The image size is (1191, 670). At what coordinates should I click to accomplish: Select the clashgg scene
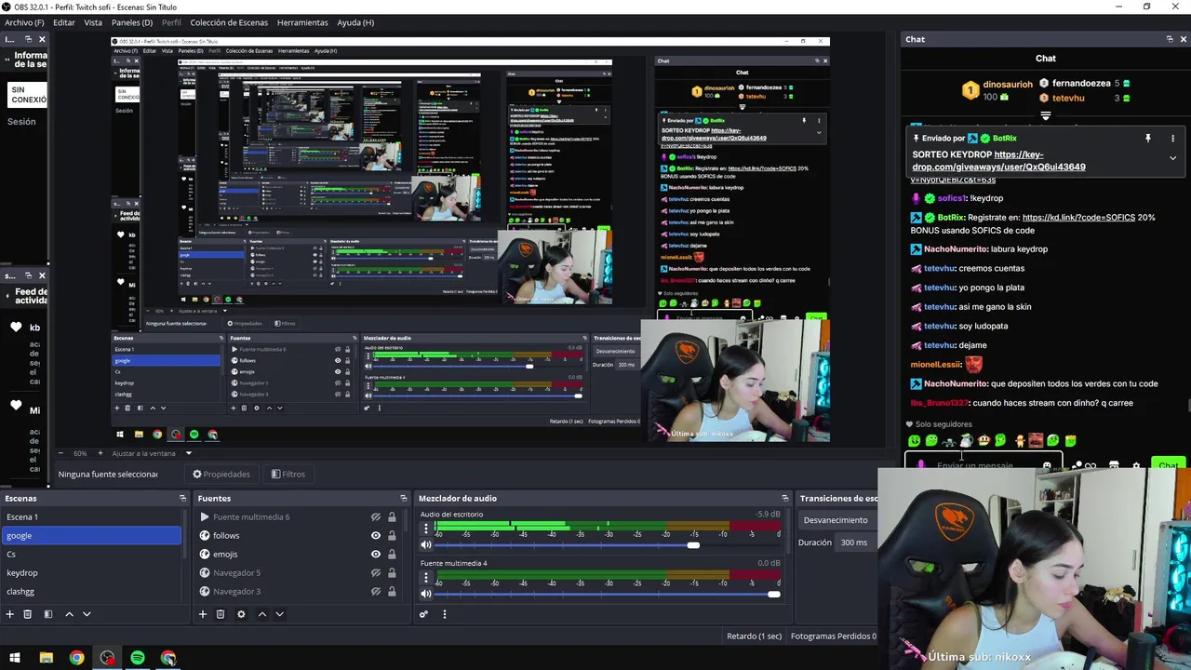(x=91, y=591)
